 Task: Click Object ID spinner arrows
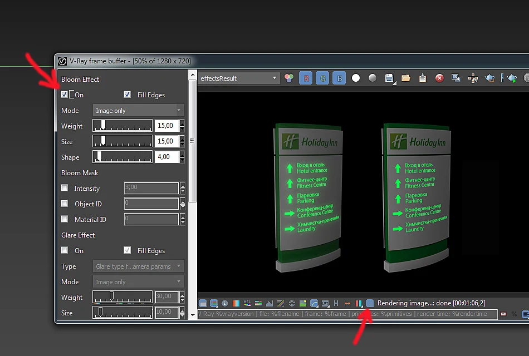pyautogui.click(x=183, y=204)
